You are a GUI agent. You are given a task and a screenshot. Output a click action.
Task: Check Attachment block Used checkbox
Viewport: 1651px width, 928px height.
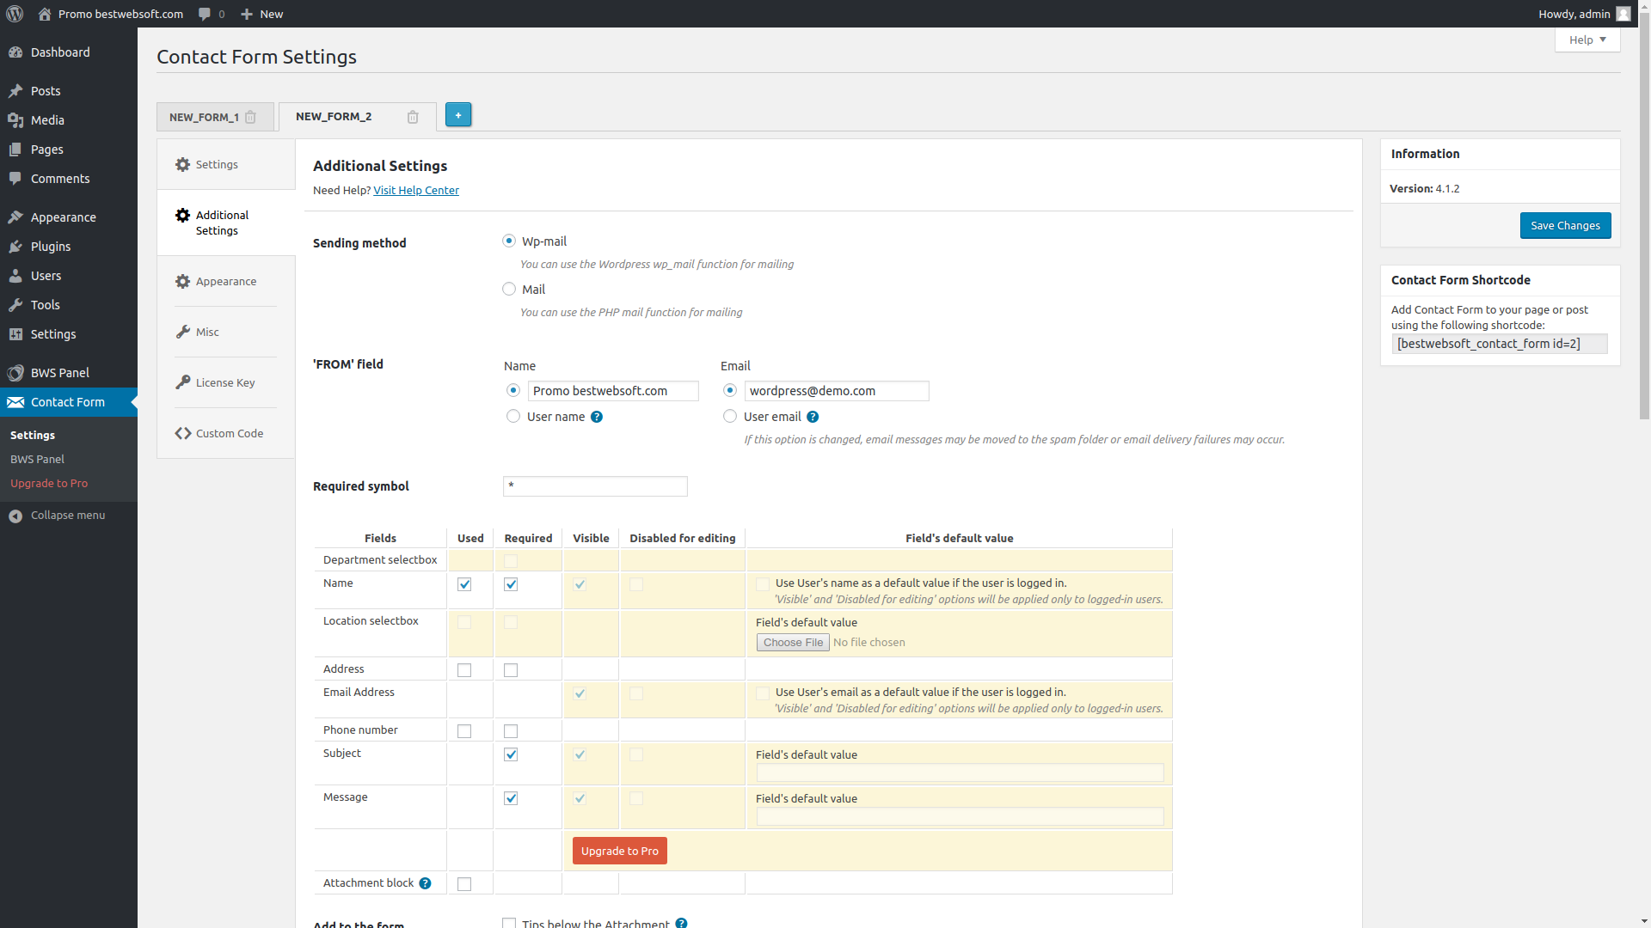tap(464, 884)
